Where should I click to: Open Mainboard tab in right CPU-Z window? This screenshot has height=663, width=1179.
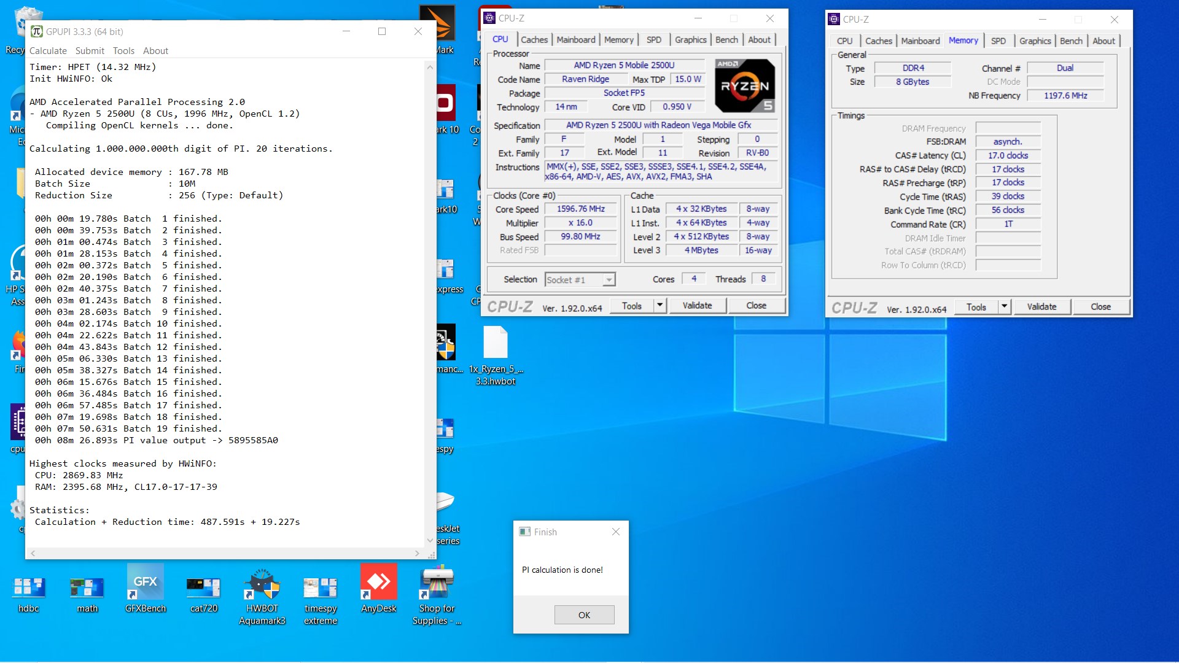[920, 41]
